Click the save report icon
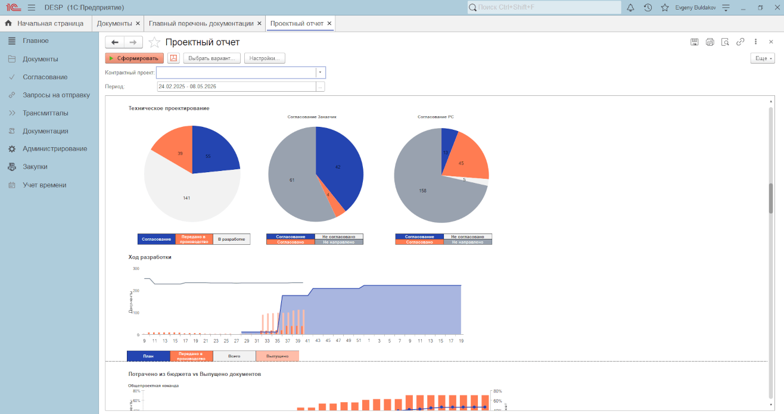Viewport: 784px width, 414px height. (x=694, y=42)
